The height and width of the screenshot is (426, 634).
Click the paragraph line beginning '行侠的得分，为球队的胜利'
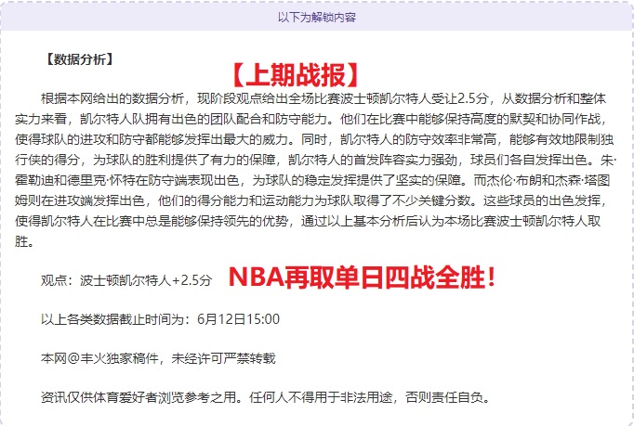click(x=316, y=160)
